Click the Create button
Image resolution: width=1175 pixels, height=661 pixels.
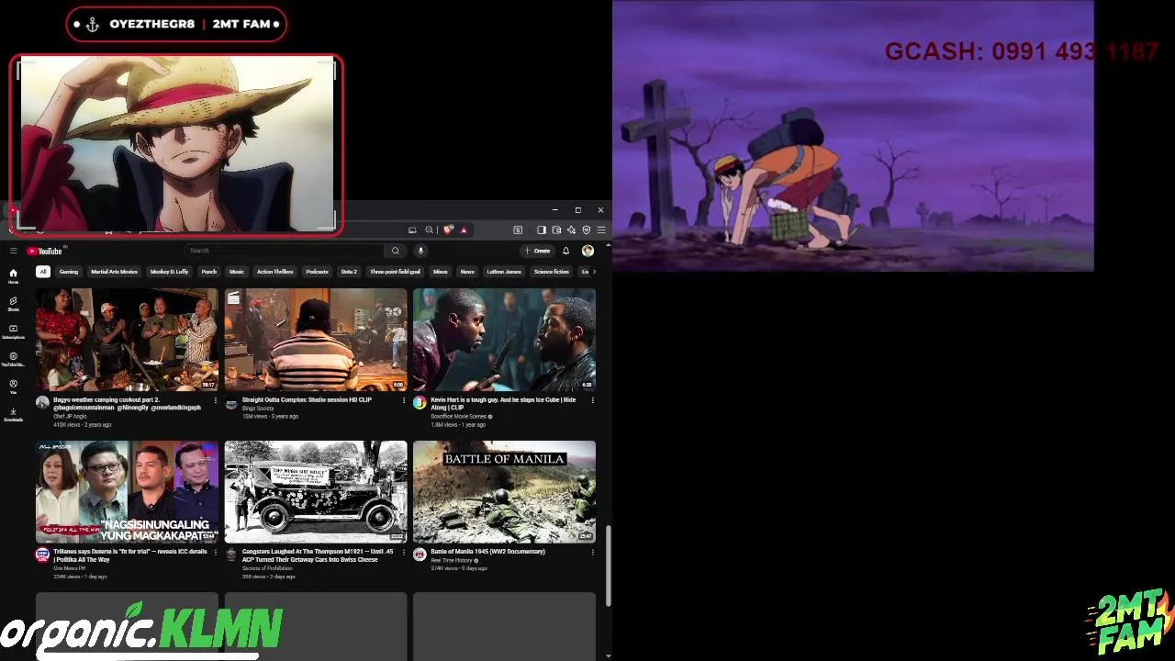point(537,251)
